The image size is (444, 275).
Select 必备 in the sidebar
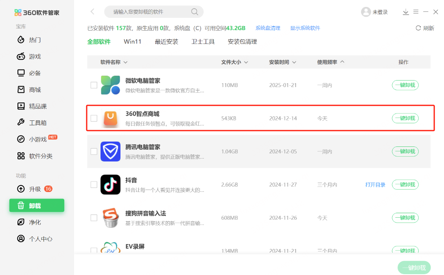pyautogui.click(x=29, y=73)
